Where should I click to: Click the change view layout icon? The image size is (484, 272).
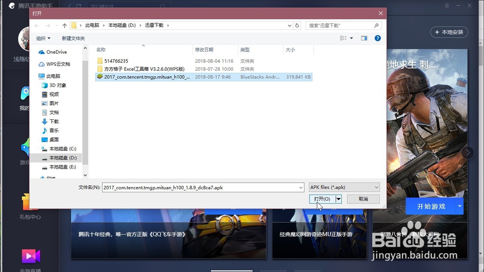343,38
